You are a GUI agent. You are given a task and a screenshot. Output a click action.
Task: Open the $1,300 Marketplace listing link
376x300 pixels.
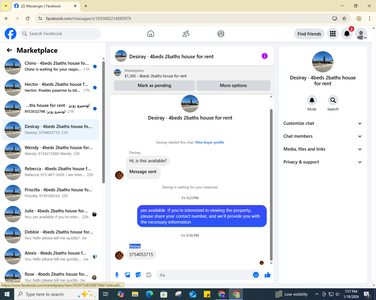[x=155, y=76]
